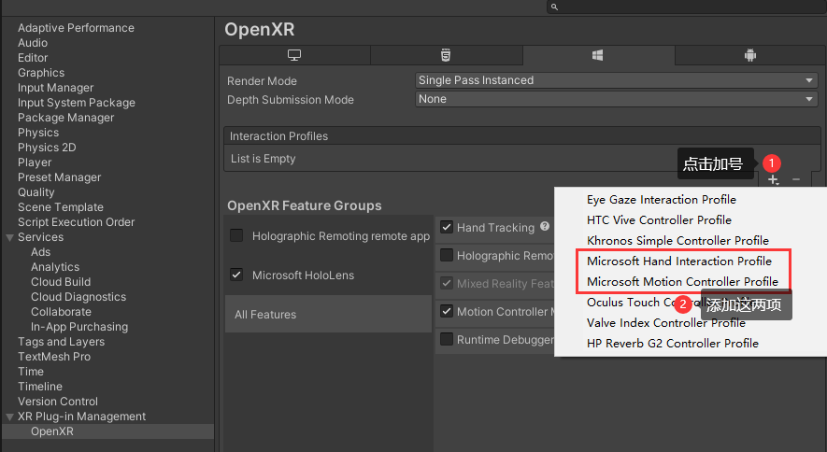The width and height of the screenshot is (827, 452).
Task: Open the Android platform tab
Action: click(x=750, y=55)
